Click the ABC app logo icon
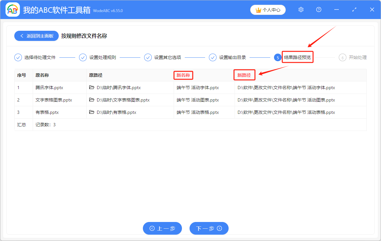The width and height of the screenshot is (381, 241). pos(13,10)
